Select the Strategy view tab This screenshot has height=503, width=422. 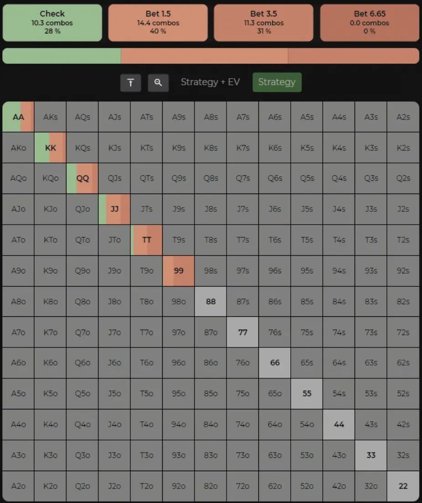point(277,82)
